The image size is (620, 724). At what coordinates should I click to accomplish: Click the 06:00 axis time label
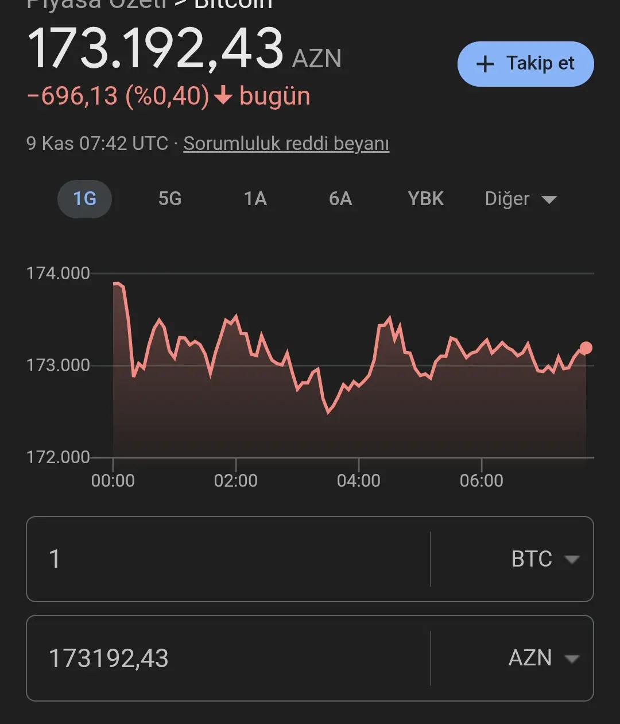pos(482,480)
